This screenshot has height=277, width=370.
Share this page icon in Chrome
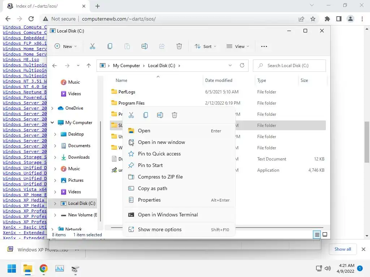coord(301,19)
